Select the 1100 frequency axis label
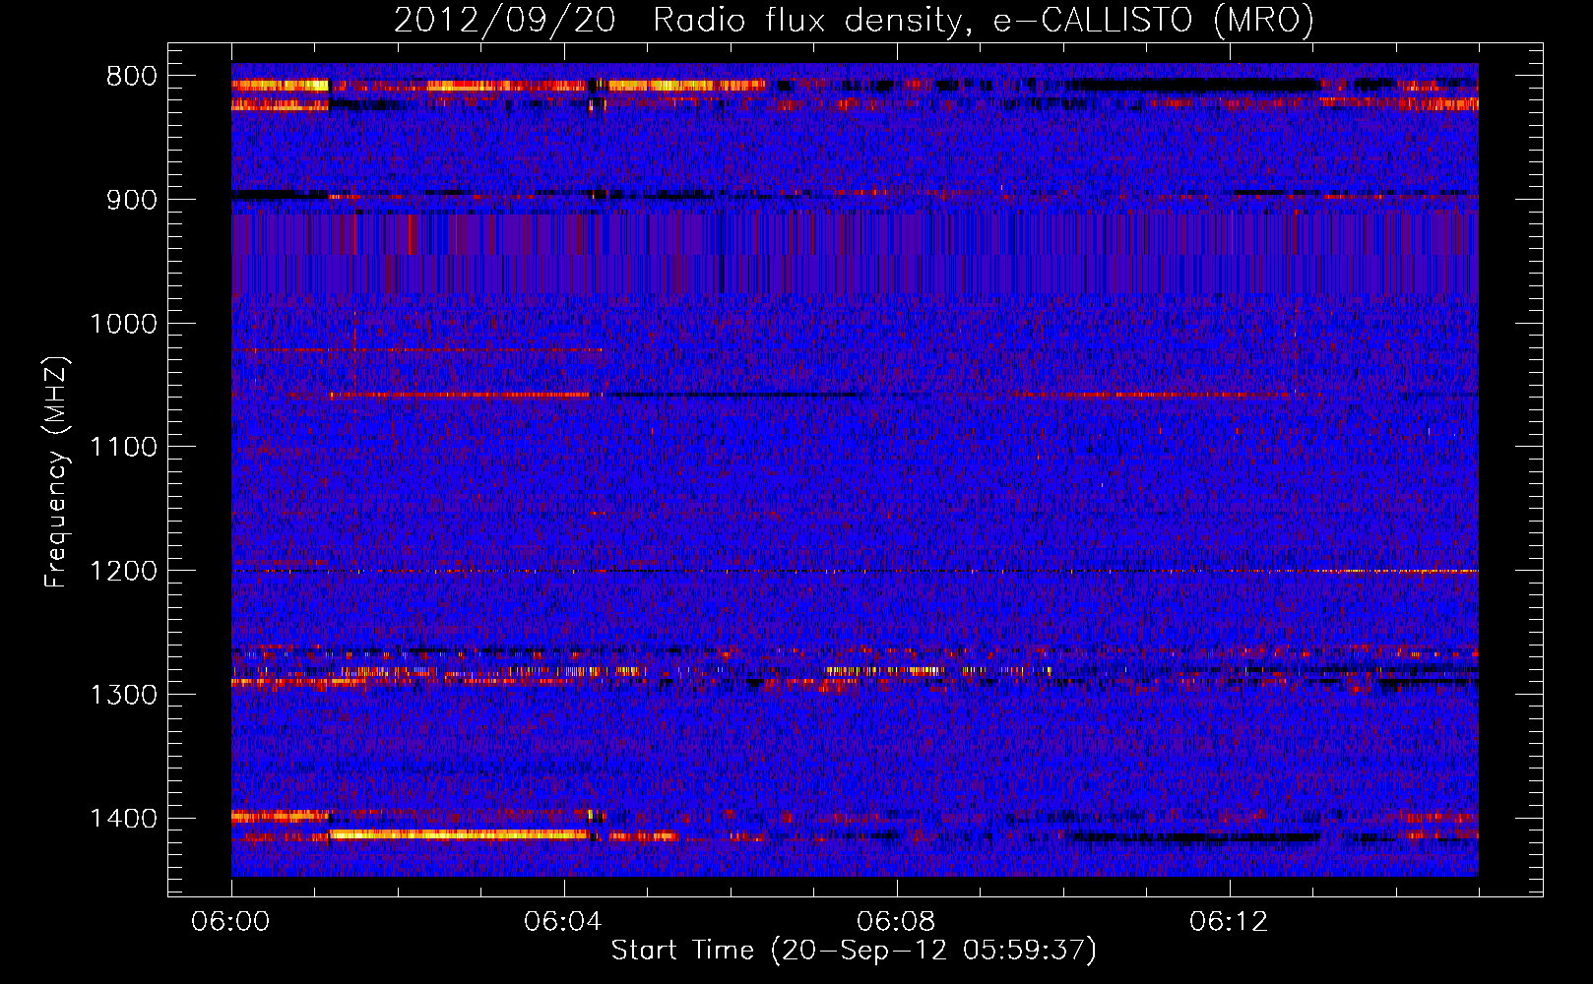The width and height of the screenshot is (1593, 984). tap(124, 448)
